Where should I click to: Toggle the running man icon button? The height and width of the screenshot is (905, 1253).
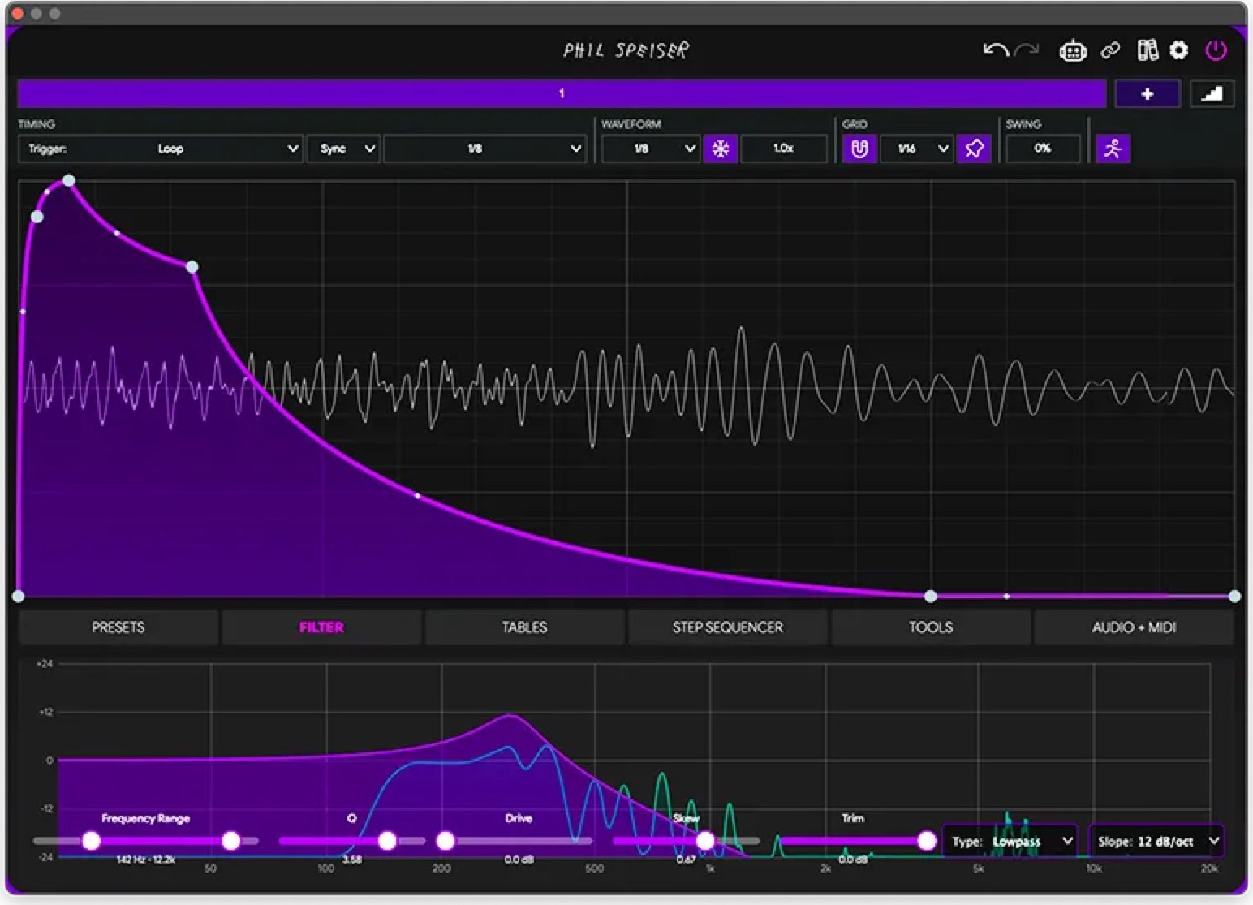point(1113,149)
